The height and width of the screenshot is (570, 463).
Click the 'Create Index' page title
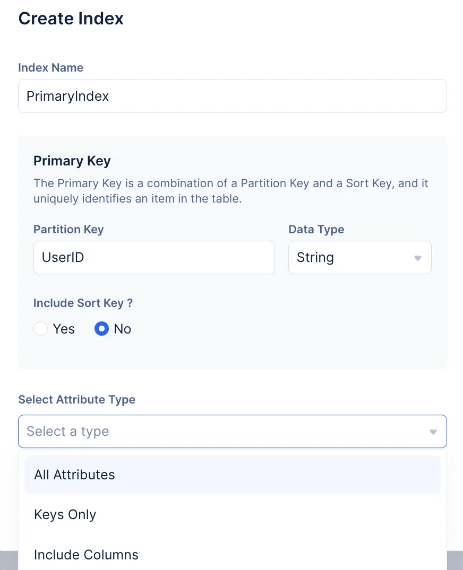tap(71, 19)
